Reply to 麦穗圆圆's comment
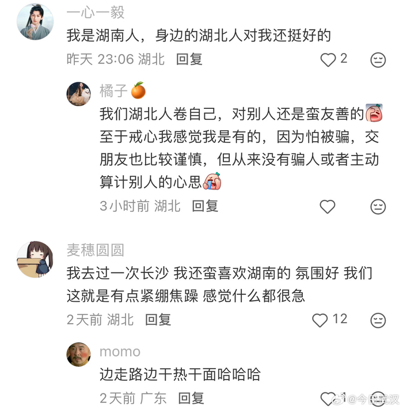The height and width of the screenshot is (409, 403). (x=158, y=319)
